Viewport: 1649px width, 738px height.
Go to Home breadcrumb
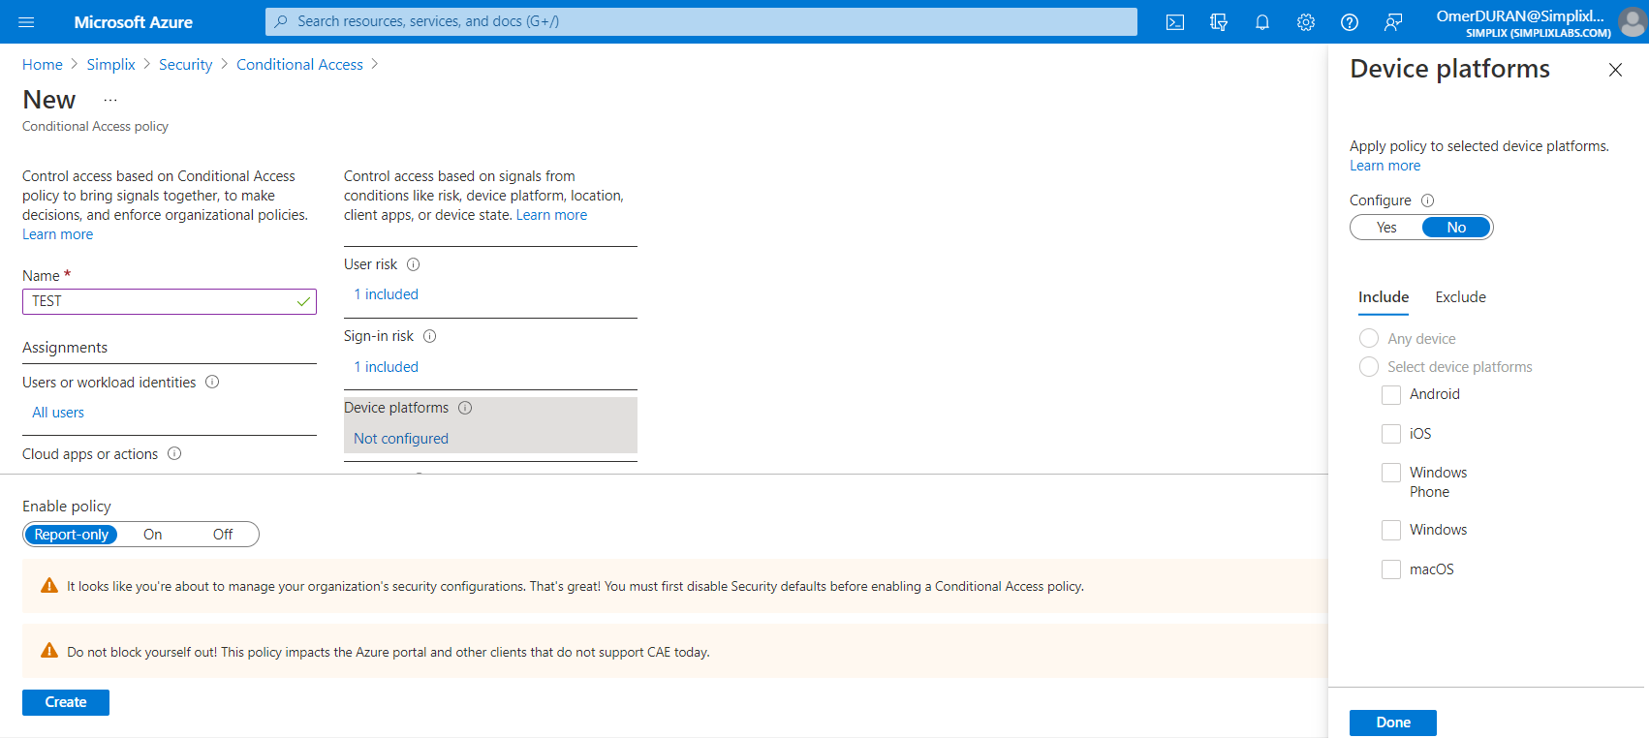point(43,64)
